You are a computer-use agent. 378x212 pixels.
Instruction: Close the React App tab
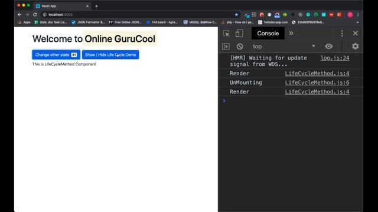(87, 6)
